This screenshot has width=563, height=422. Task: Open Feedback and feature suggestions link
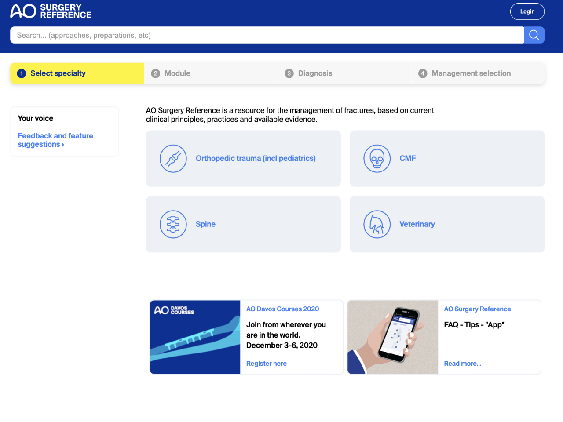55,140
